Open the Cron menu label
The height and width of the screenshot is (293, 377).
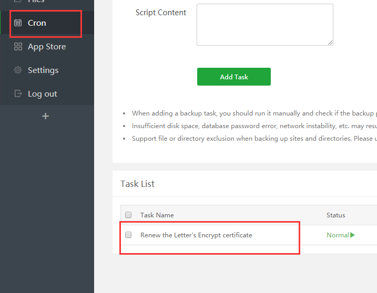click(37, 23)
